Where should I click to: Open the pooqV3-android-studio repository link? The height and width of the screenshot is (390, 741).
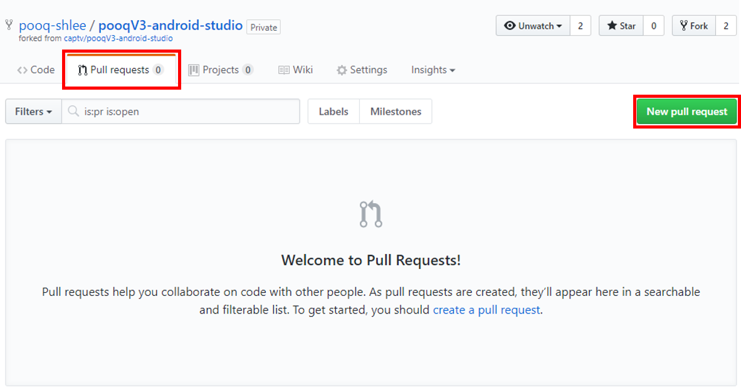pos(170,26)
